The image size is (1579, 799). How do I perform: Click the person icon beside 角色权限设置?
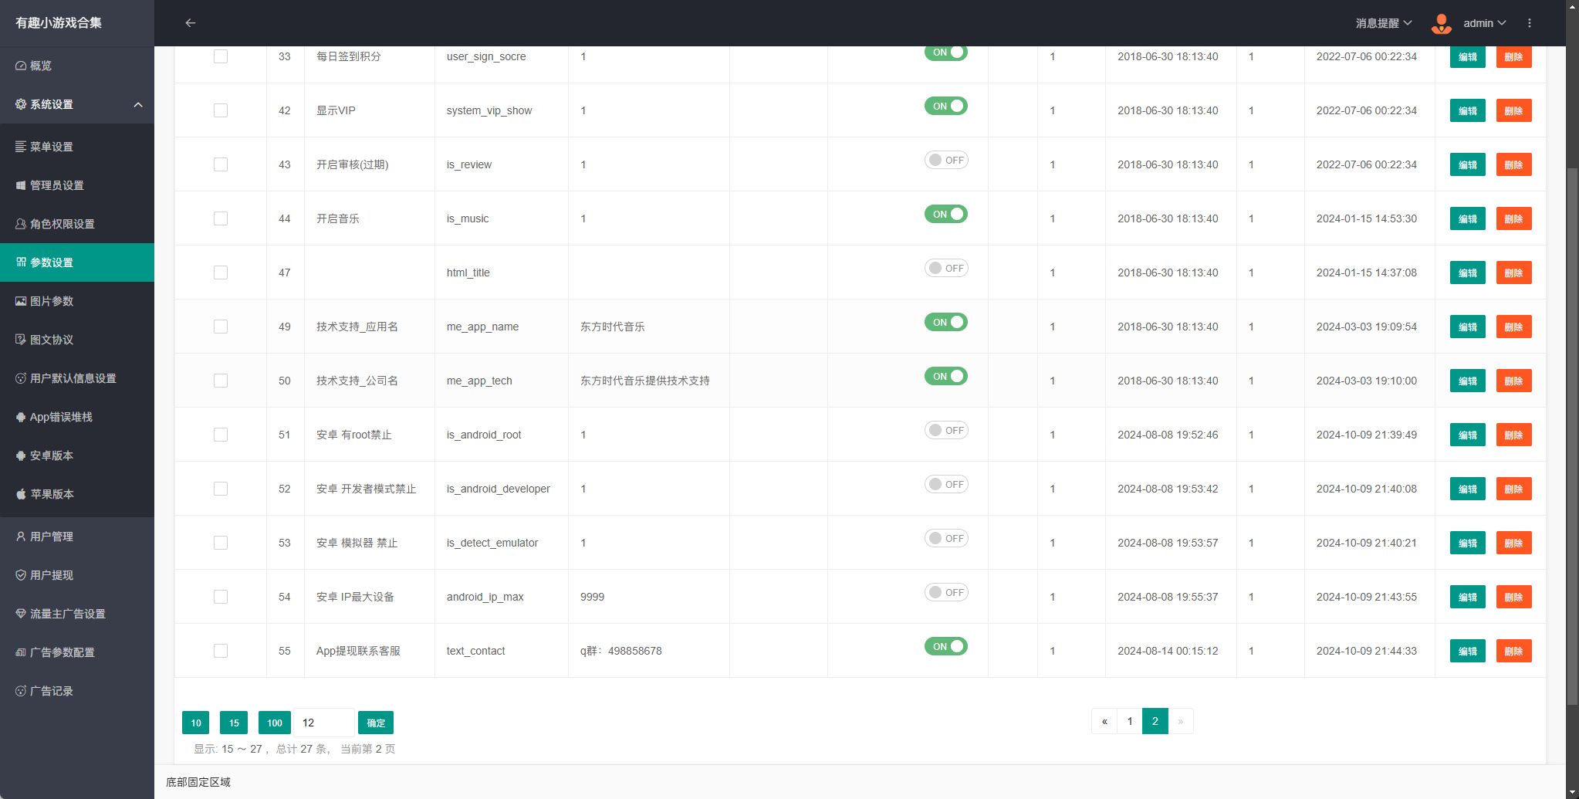(21, 224)
